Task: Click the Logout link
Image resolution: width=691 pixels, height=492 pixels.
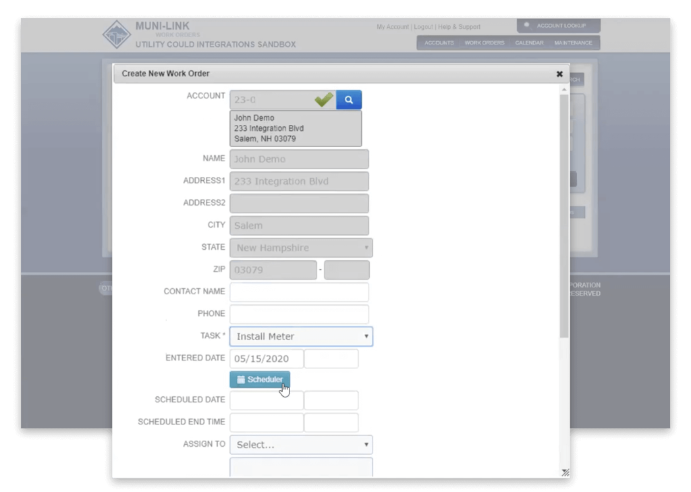Action: (x=423, y=26)
